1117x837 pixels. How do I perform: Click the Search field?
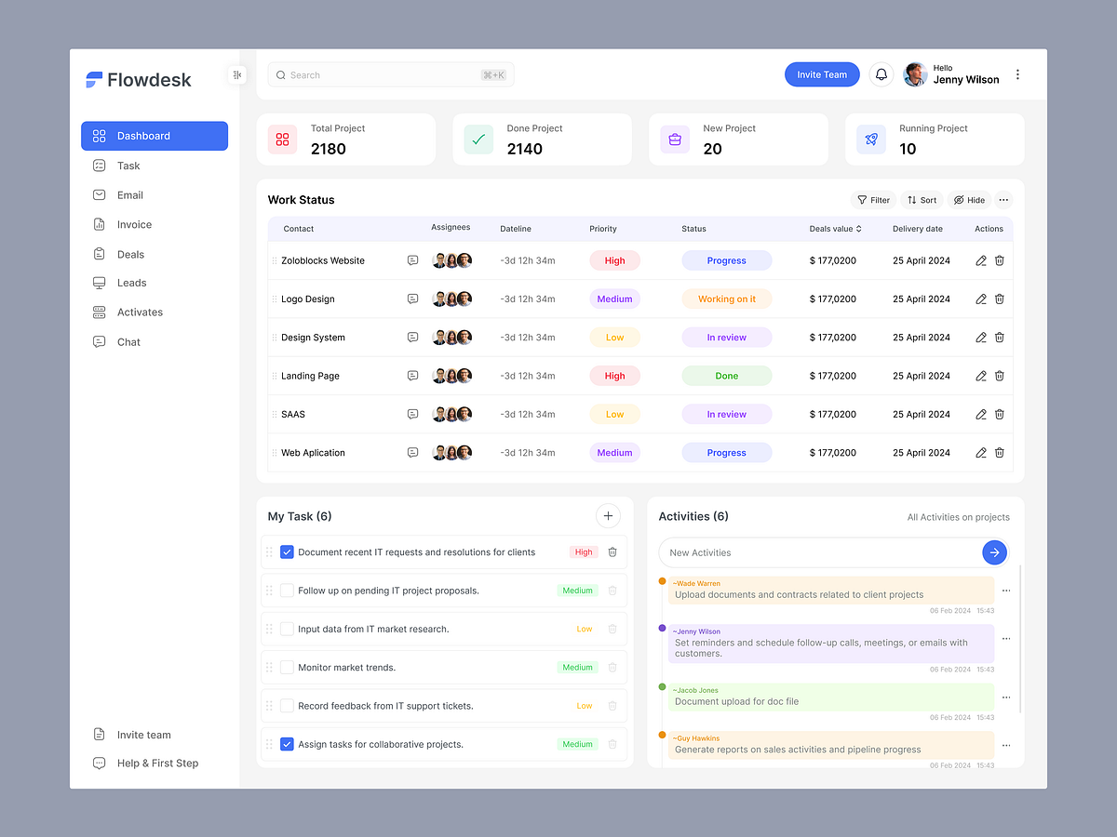391,75
